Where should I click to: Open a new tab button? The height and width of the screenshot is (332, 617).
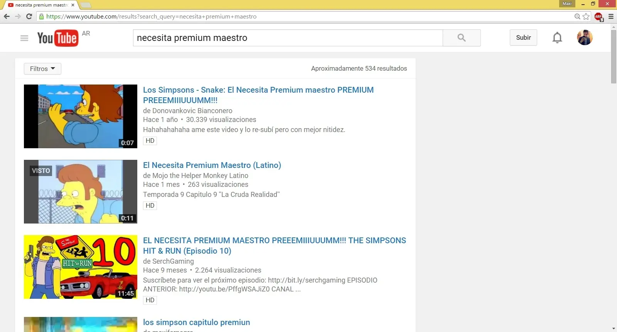(x=86, y=5)
